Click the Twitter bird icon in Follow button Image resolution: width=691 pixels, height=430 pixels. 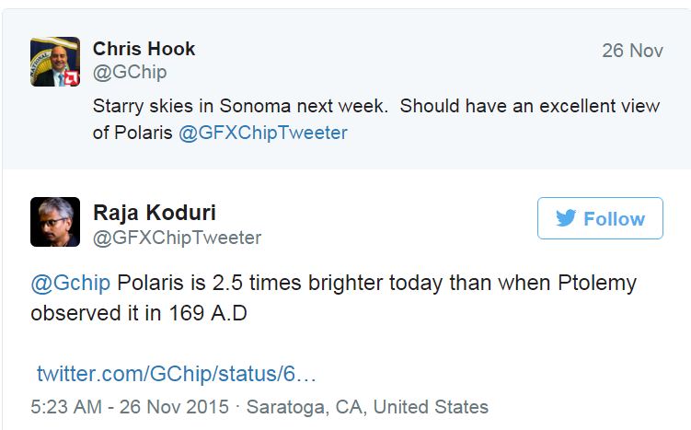pos(566,218)
